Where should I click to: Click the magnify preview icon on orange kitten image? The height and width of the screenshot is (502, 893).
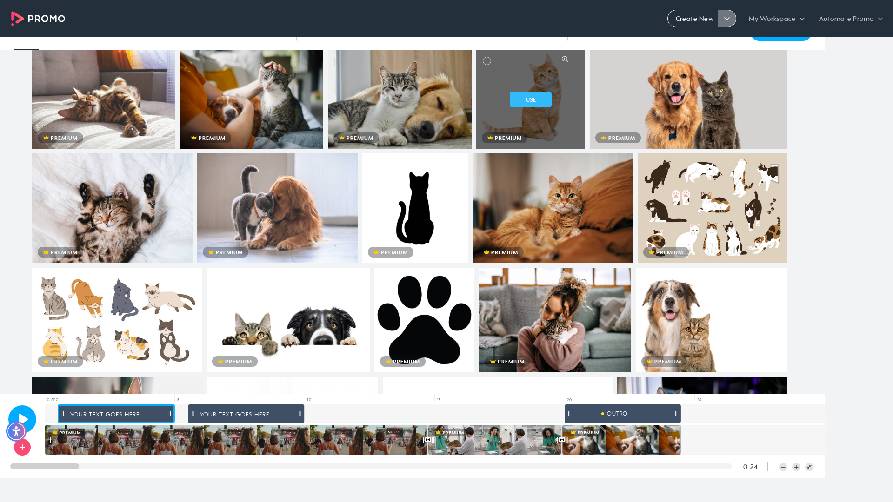click(565, 59)
